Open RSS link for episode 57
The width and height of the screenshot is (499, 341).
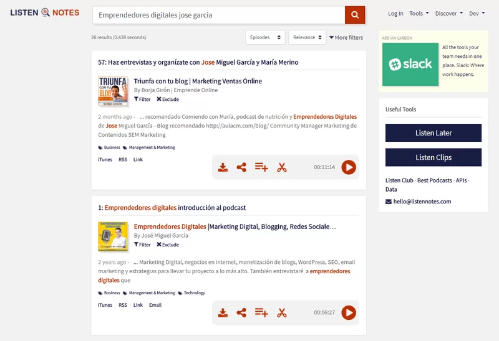[x=123, y=159]
